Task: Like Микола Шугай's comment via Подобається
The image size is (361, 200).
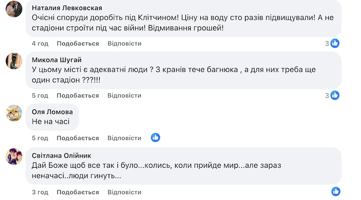Action: [x=77, y=95]
